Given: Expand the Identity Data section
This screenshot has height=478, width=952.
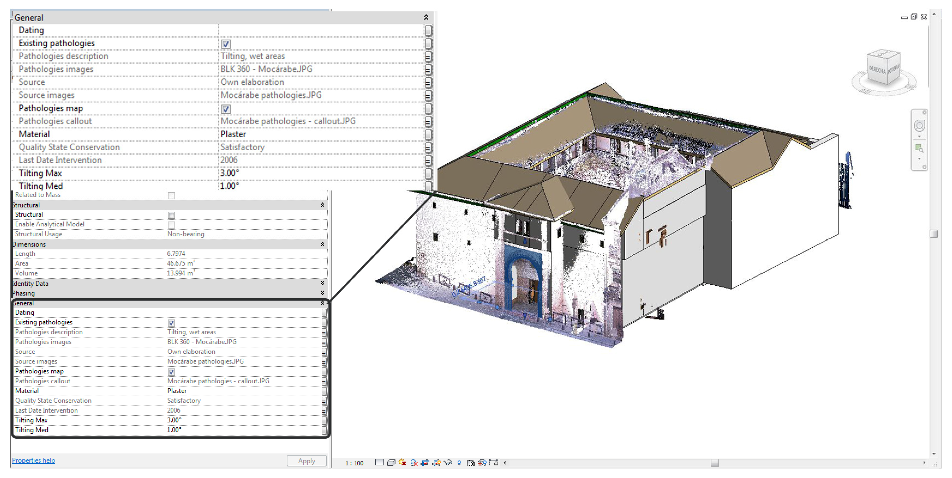Looking at the screenshot, I should coord(322,283).
